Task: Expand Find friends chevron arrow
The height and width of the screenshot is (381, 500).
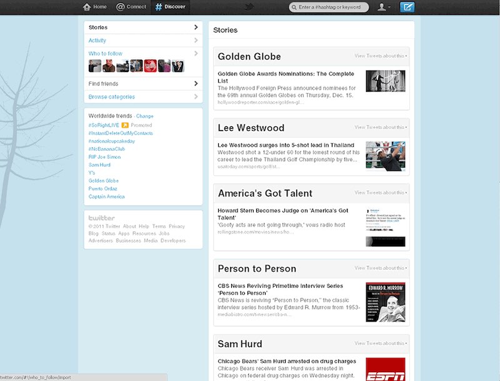Action: pos(196,84)
